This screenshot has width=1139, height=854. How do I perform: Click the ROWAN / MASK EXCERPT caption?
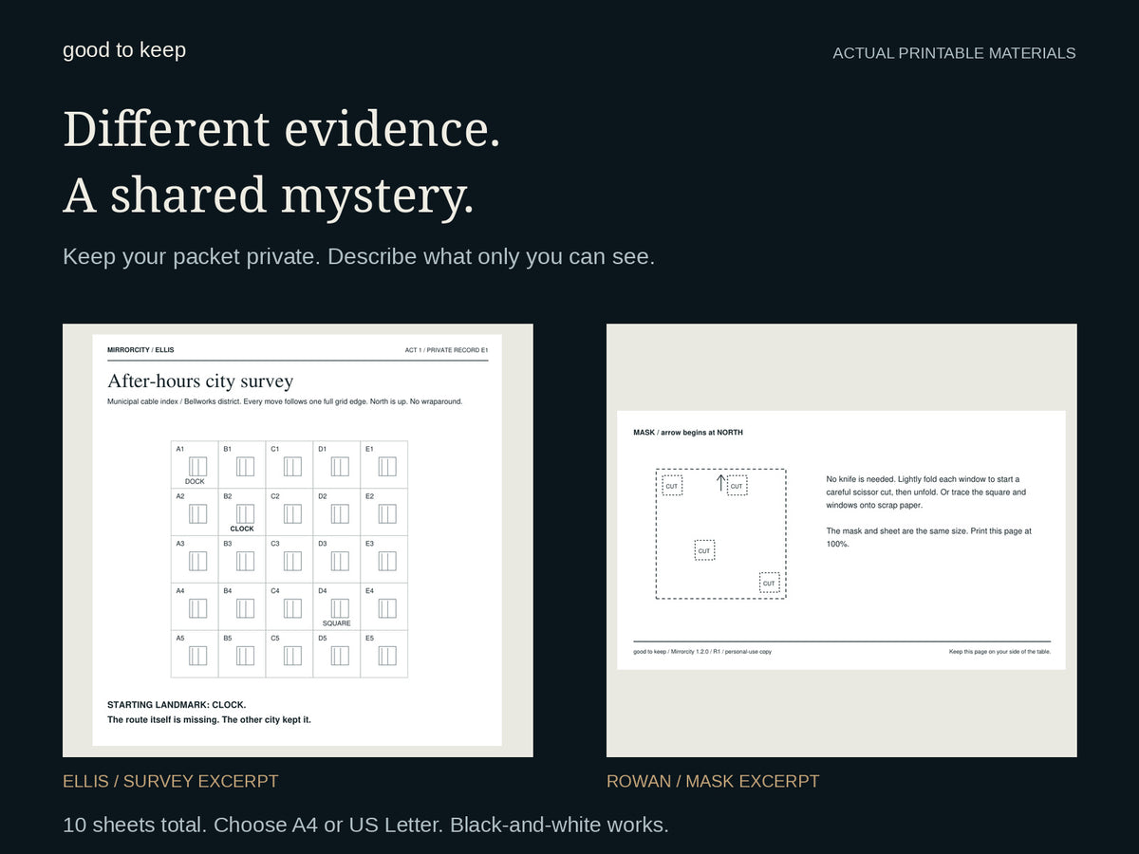tap(713, 782)
